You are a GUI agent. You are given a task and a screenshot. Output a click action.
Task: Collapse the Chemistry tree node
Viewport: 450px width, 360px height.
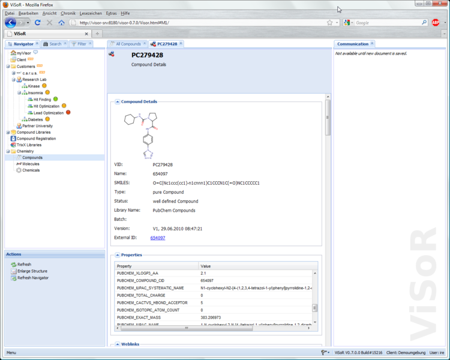(x=8, y=151)
